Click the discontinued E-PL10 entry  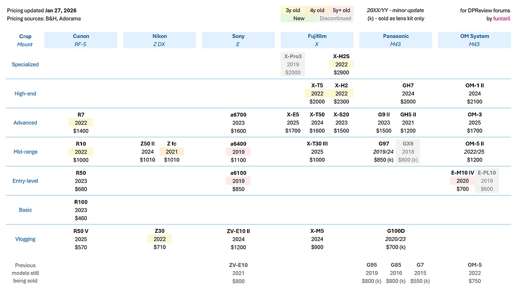[x=486, y=180]
